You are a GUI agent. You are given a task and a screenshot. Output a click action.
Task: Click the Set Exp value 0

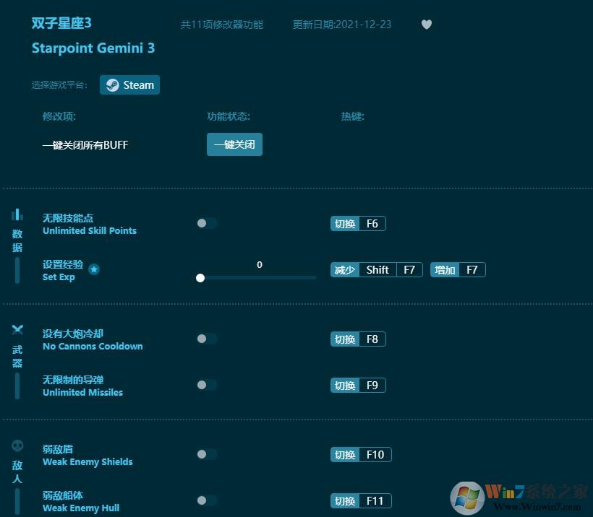pos(260,265)
